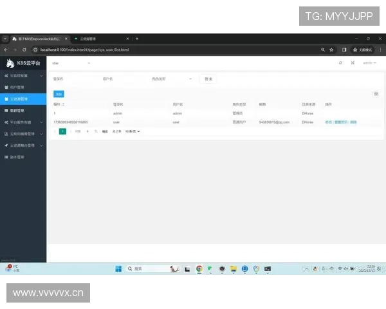This screenshot has height=309, width=386.
Task: Click the blue 添加 add button
Action: click(x=59, y=94)
